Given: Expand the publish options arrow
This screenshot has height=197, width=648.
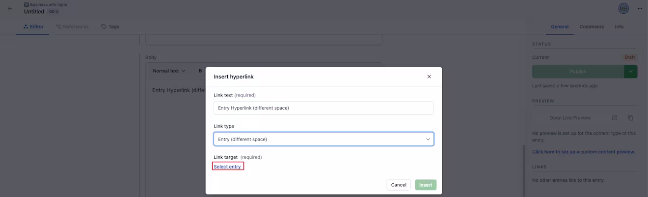Looking at the screenshot, I should [x=631, y=72].
